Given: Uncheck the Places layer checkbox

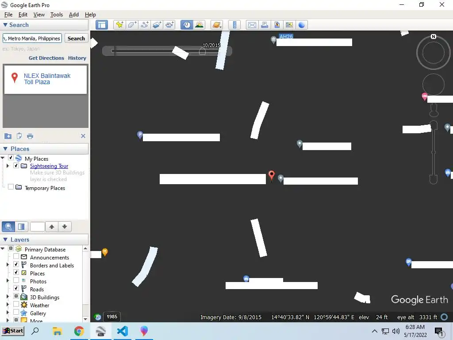Looking at the screenshot, I should [x=16, y=272].
